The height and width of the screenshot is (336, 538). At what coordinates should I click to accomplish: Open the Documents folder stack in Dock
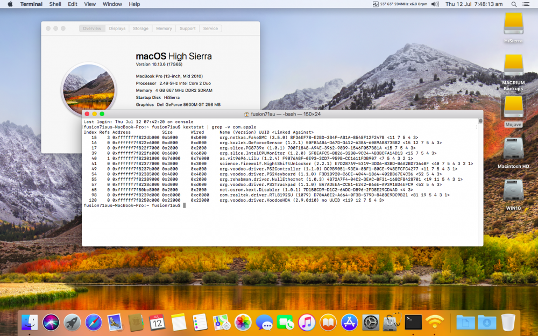465,322
